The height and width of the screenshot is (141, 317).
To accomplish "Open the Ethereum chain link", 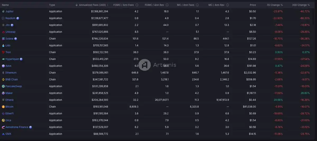I will (11, 73).
